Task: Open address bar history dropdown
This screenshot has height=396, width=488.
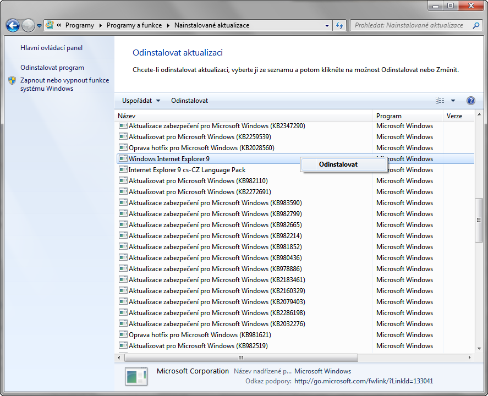Action: click(x=327, y=25)
